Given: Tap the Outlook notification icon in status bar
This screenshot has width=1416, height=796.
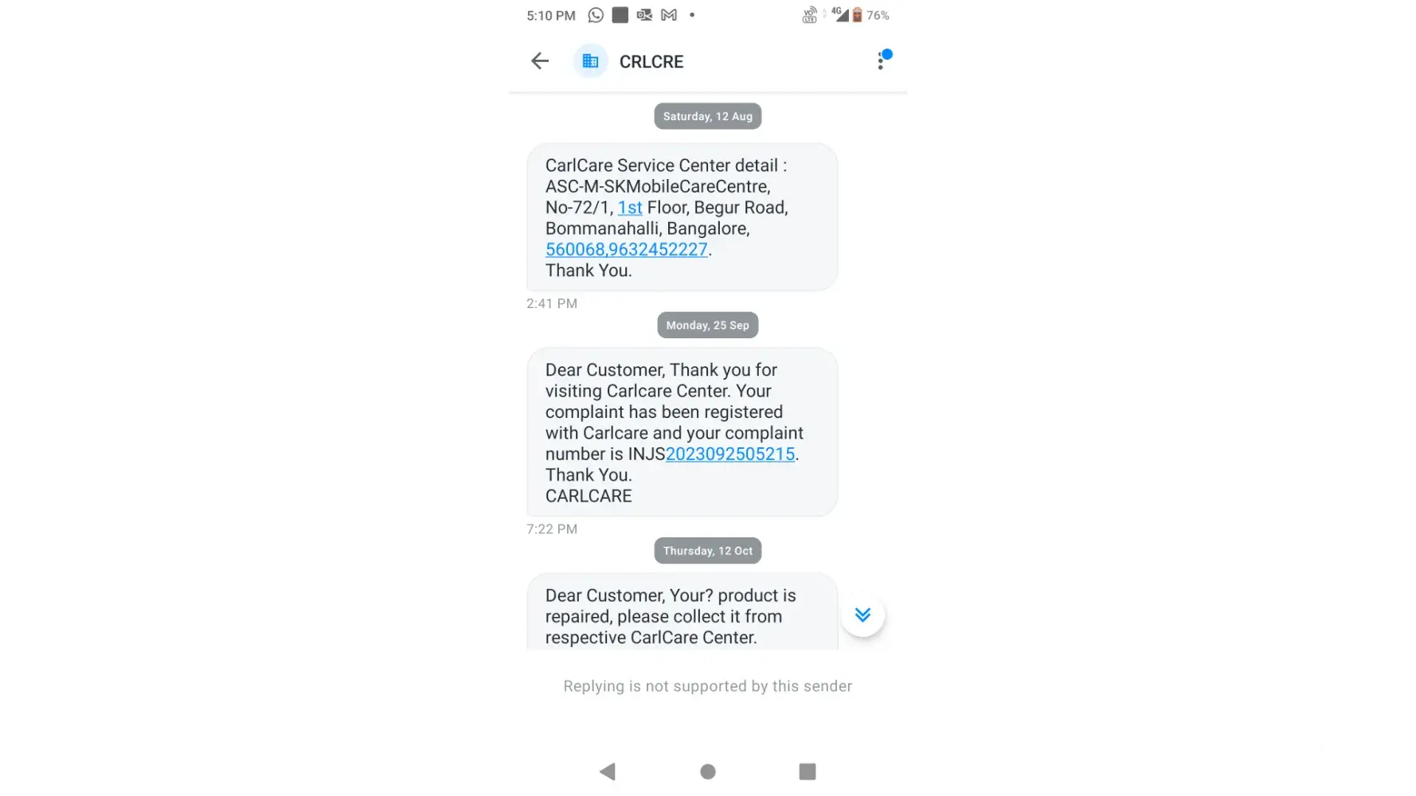Looking at the screenshot, I should click(x=644, y=15).
